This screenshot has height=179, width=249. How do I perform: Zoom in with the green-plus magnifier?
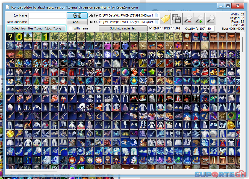click(x=199, y=19)
